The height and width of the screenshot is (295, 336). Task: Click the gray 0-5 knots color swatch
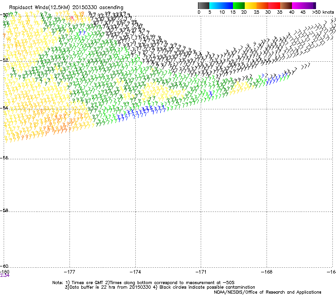point(203,5)
